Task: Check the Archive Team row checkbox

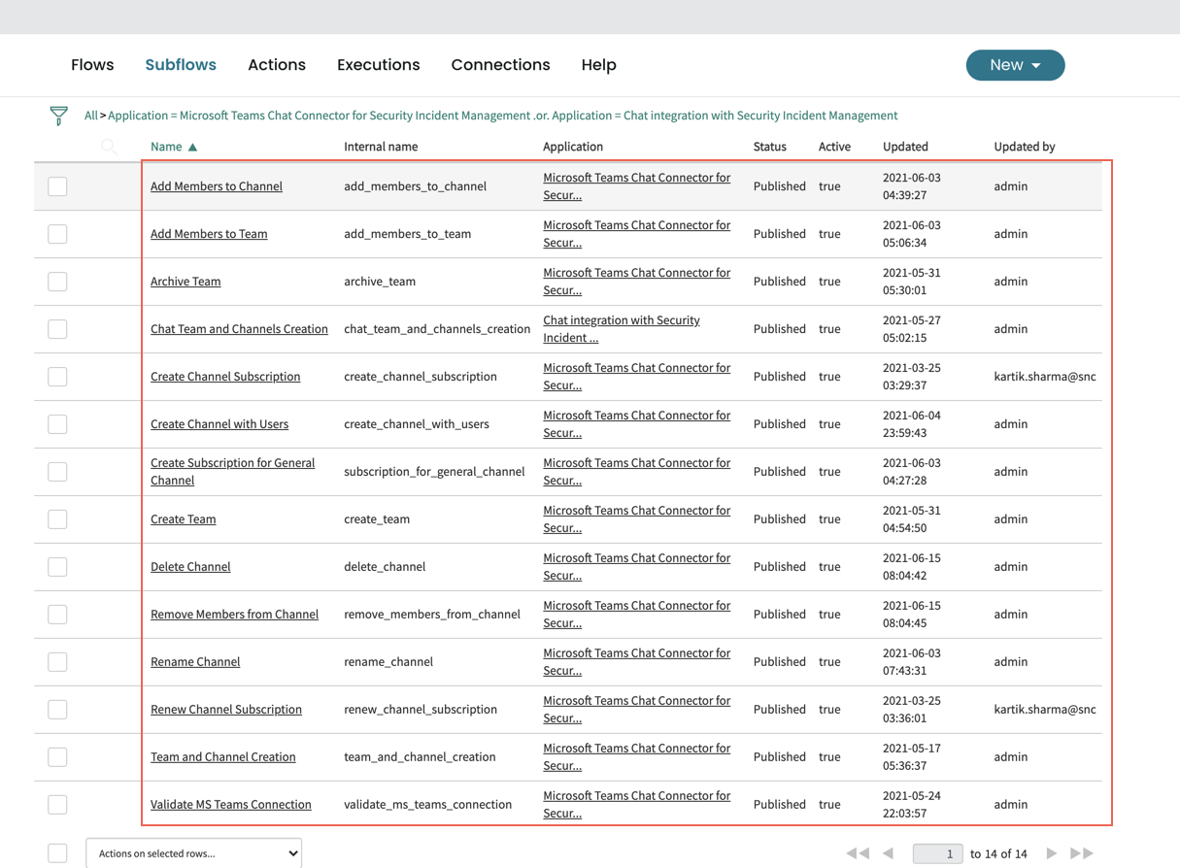Action: pyautogui.click(x=57, y=281)
